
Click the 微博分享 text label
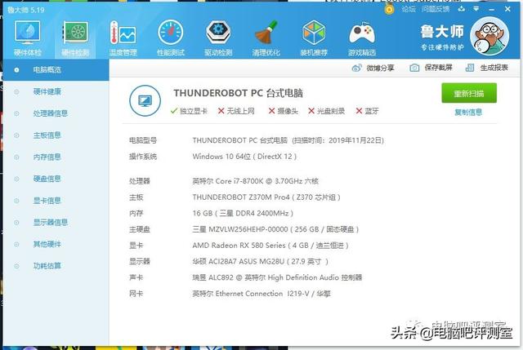[380, 68]
